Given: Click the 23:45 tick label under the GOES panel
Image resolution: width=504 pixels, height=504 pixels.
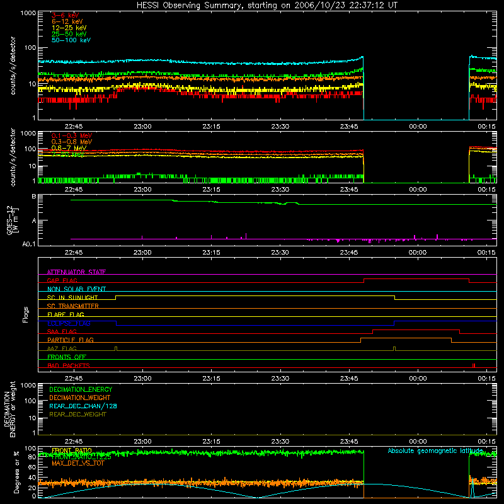Looking at the screenshot, I should 349,253.
